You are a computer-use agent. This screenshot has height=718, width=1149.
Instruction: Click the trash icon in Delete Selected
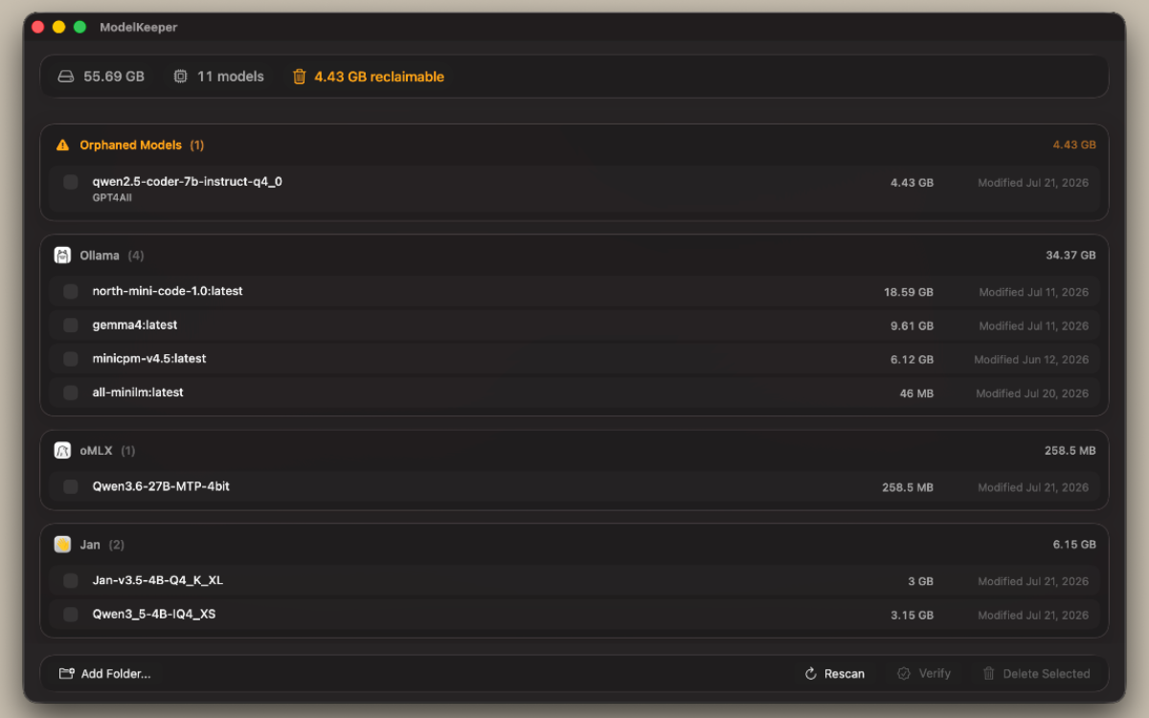tap(989, 674)
